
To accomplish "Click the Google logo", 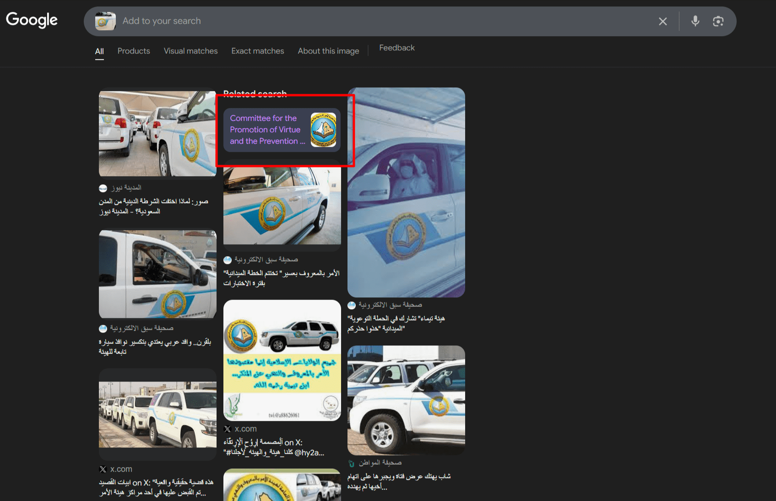I will coord(32,20).
